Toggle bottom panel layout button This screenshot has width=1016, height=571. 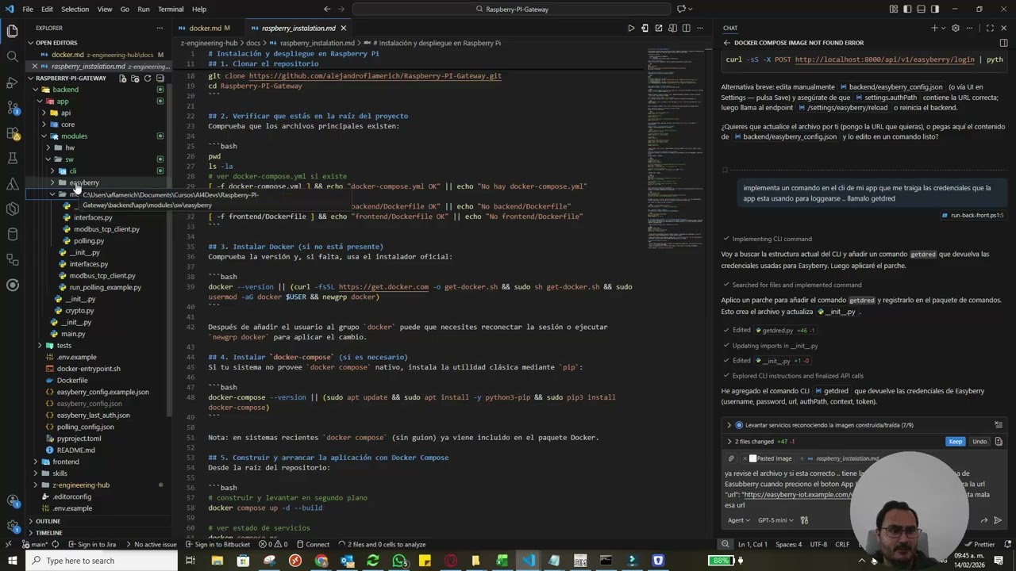922,9
